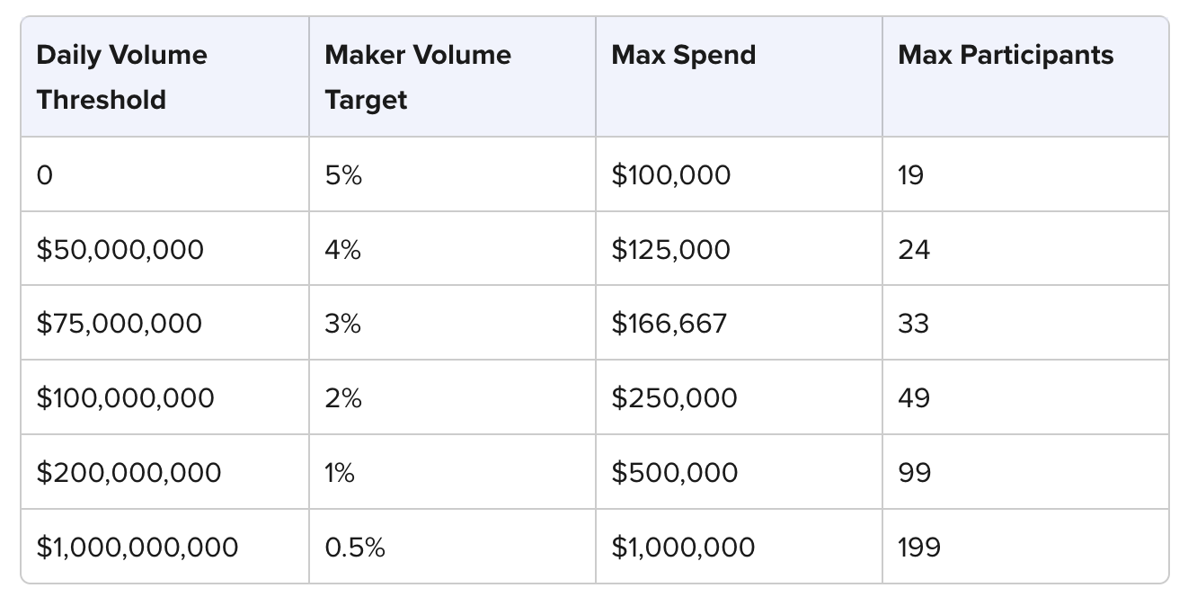The height and width of the screenshot is (597, 1188).
Task: Select the 19 max participants cell
Action: click(x=910, y=174)
